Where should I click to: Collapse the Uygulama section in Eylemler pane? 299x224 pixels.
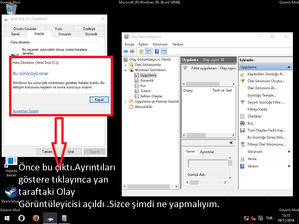[289, 67]
